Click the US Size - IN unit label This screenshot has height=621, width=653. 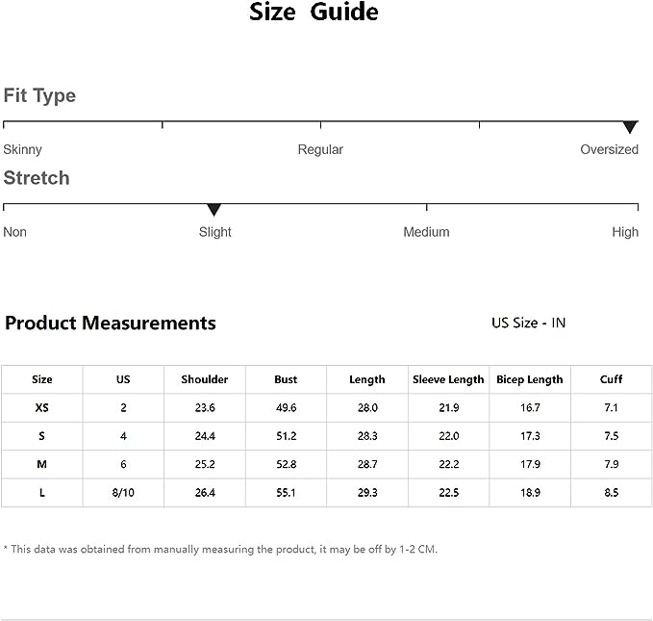(x=528, y=323)
